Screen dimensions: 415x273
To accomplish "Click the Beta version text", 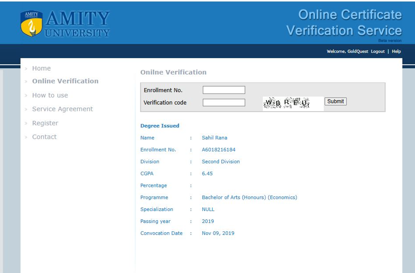I will tap(390, 41).
